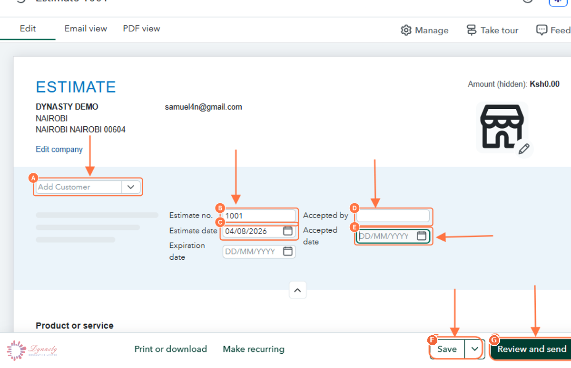Switch to the Email view tab
Image resolution: width=571 pixels, height=368 pixels.
[86, 28]
